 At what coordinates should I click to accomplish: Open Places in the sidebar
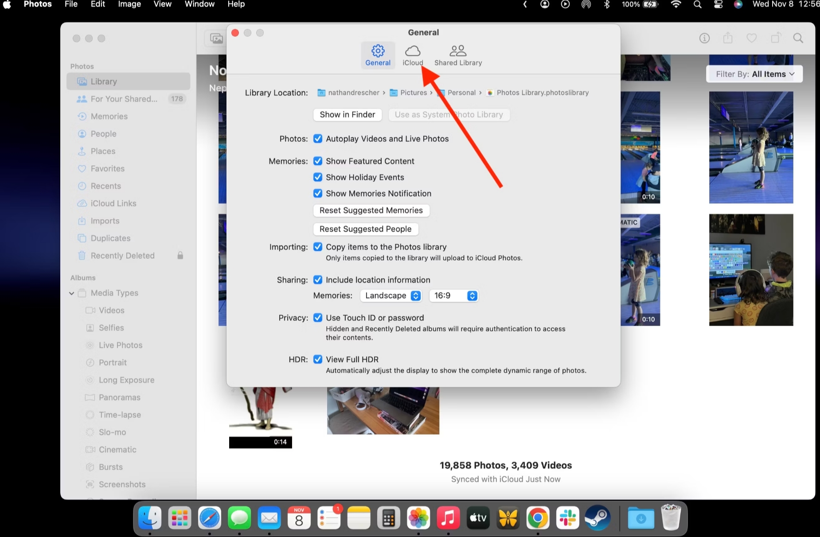pyautogui.click(x=128, y=151)
